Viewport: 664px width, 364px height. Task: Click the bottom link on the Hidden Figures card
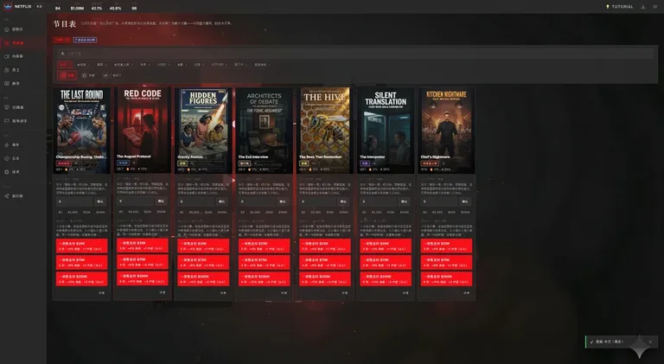[x=223, y=293]
